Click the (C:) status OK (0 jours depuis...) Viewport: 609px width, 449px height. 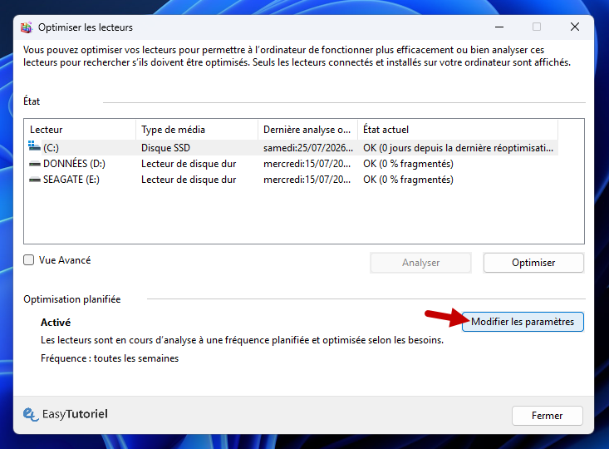pyautogui.click(x=458, y=148)
